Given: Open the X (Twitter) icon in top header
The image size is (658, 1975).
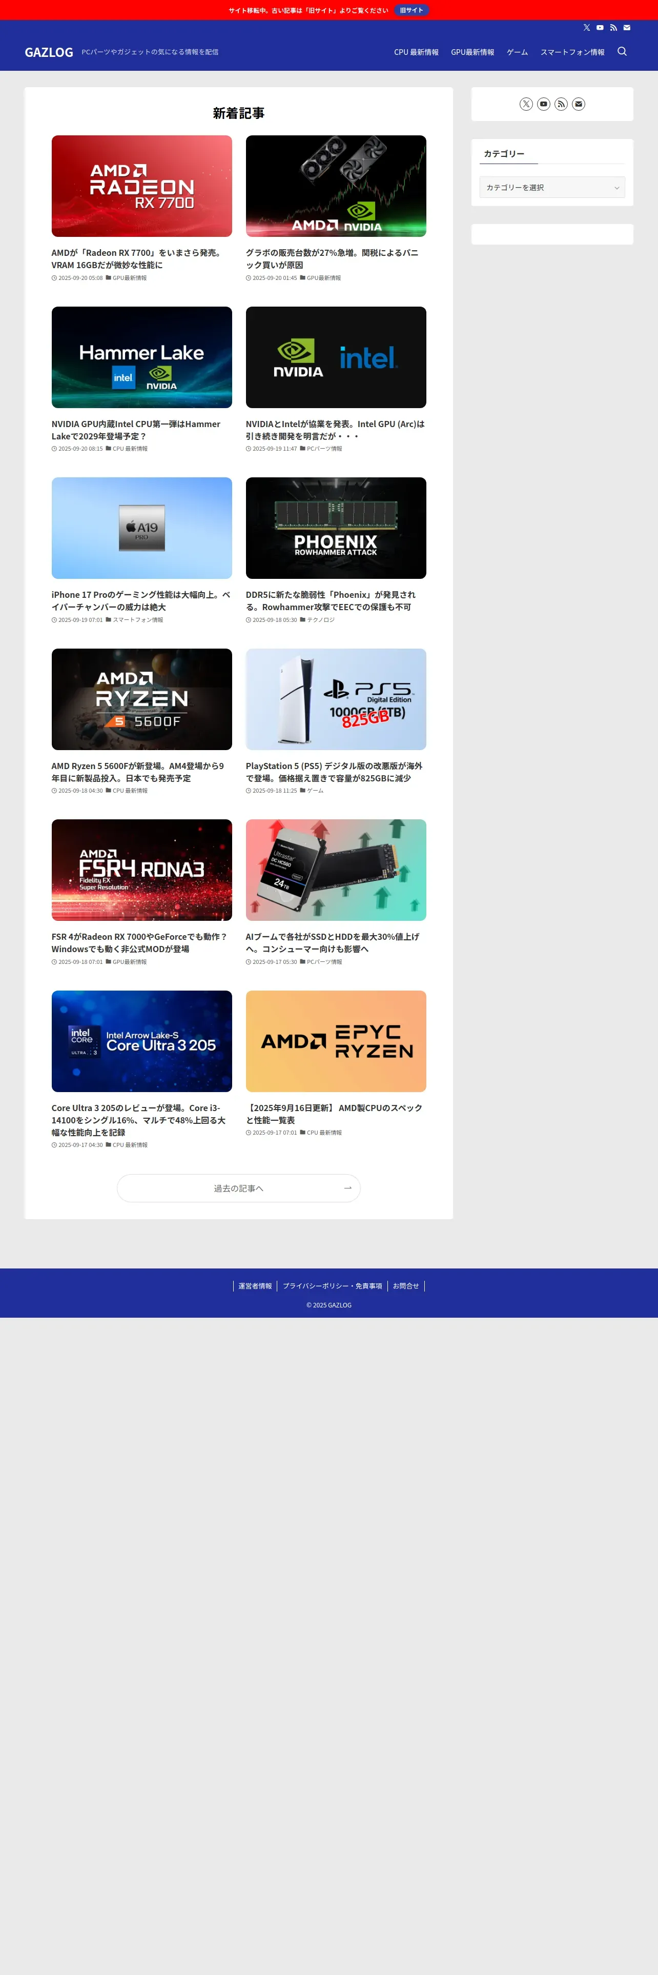Looking at the screenshot, I should 587,28.
